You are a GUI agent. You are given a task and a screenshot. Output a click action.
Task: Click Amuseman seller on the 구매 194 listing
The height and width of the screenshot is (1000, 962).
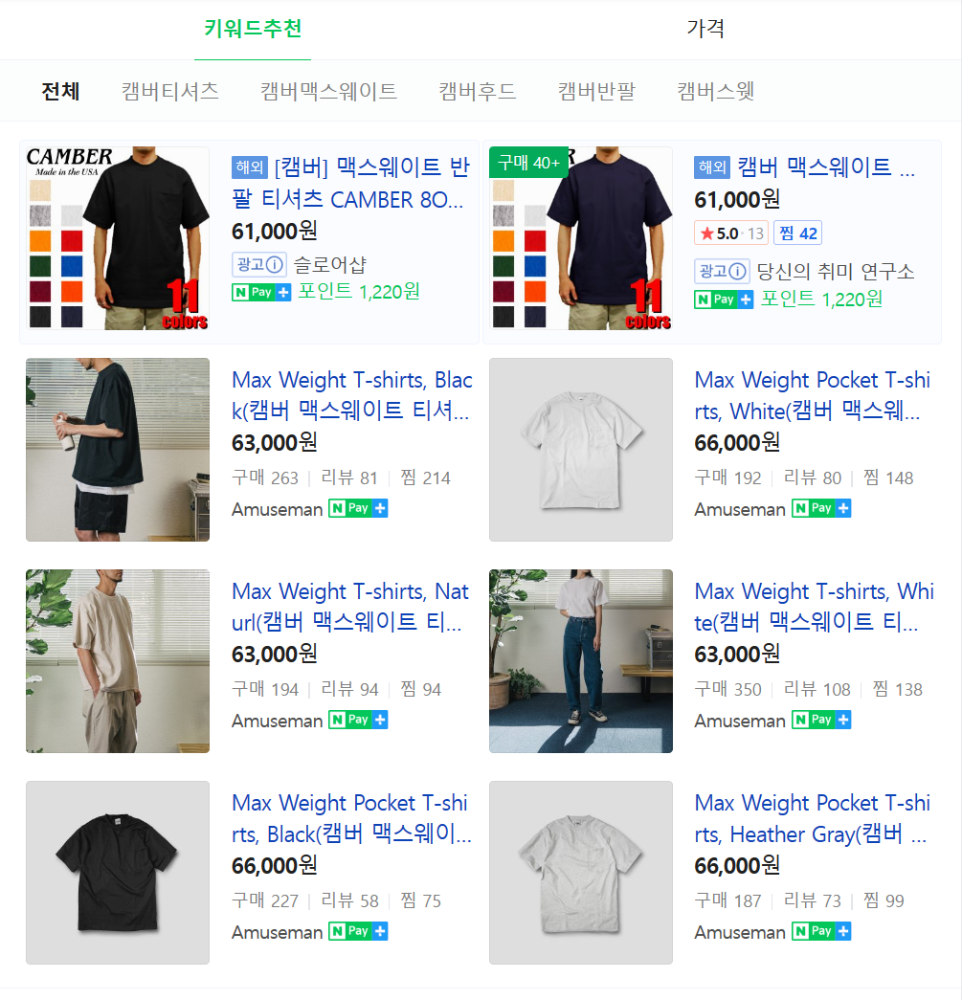[x=277, y=722]
